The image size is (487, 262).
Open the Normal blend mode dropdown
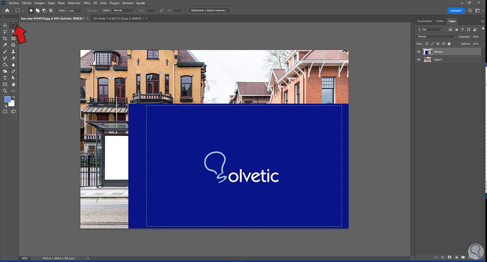pyautogui.click(x=436, y=37)
